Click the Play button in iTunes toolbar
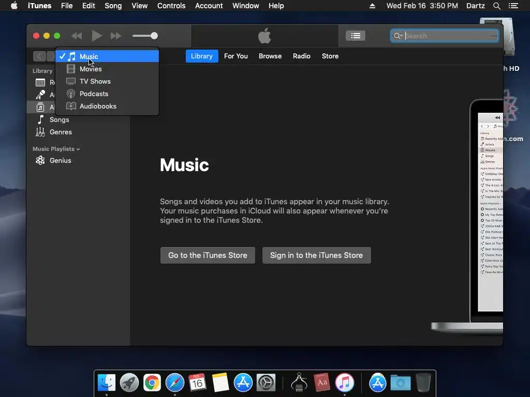This screenshot has width=530, height=397. [97, 36]
